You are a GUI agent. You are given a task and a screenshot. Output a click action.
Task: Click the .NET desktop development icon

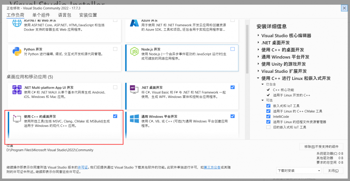[x=134, y=89]
